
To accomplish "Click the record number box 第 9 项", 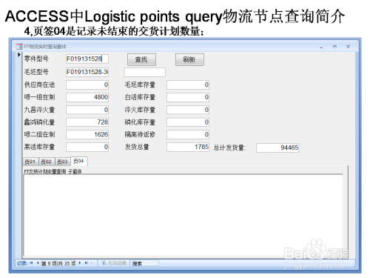I will [x=58, y=263].
